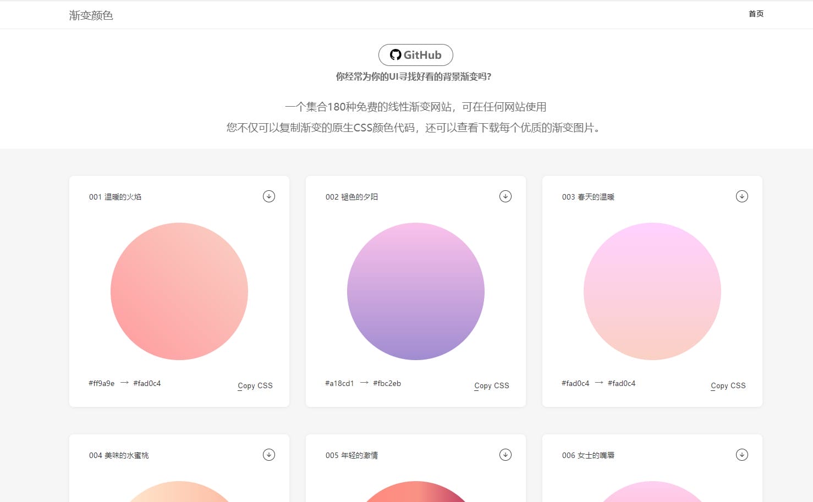Click the 004 美味的水蜜桃 card title
The width and height of the screenshot is (813, 502).
(119, 455)
